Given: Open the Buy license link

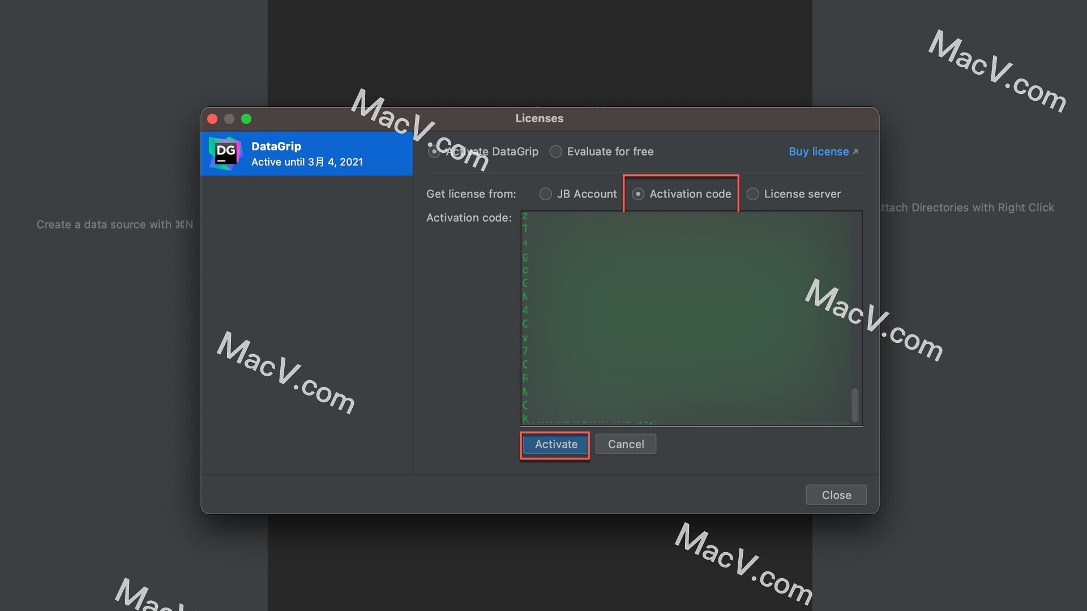Looking at the screenshot, I should (x=823, y=152).
